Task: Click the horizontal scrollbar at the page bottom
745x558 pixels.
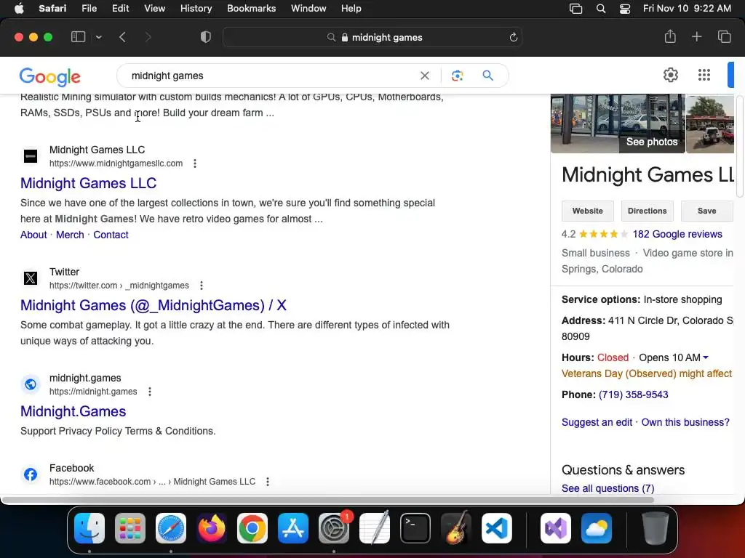Action: point(328,500)
